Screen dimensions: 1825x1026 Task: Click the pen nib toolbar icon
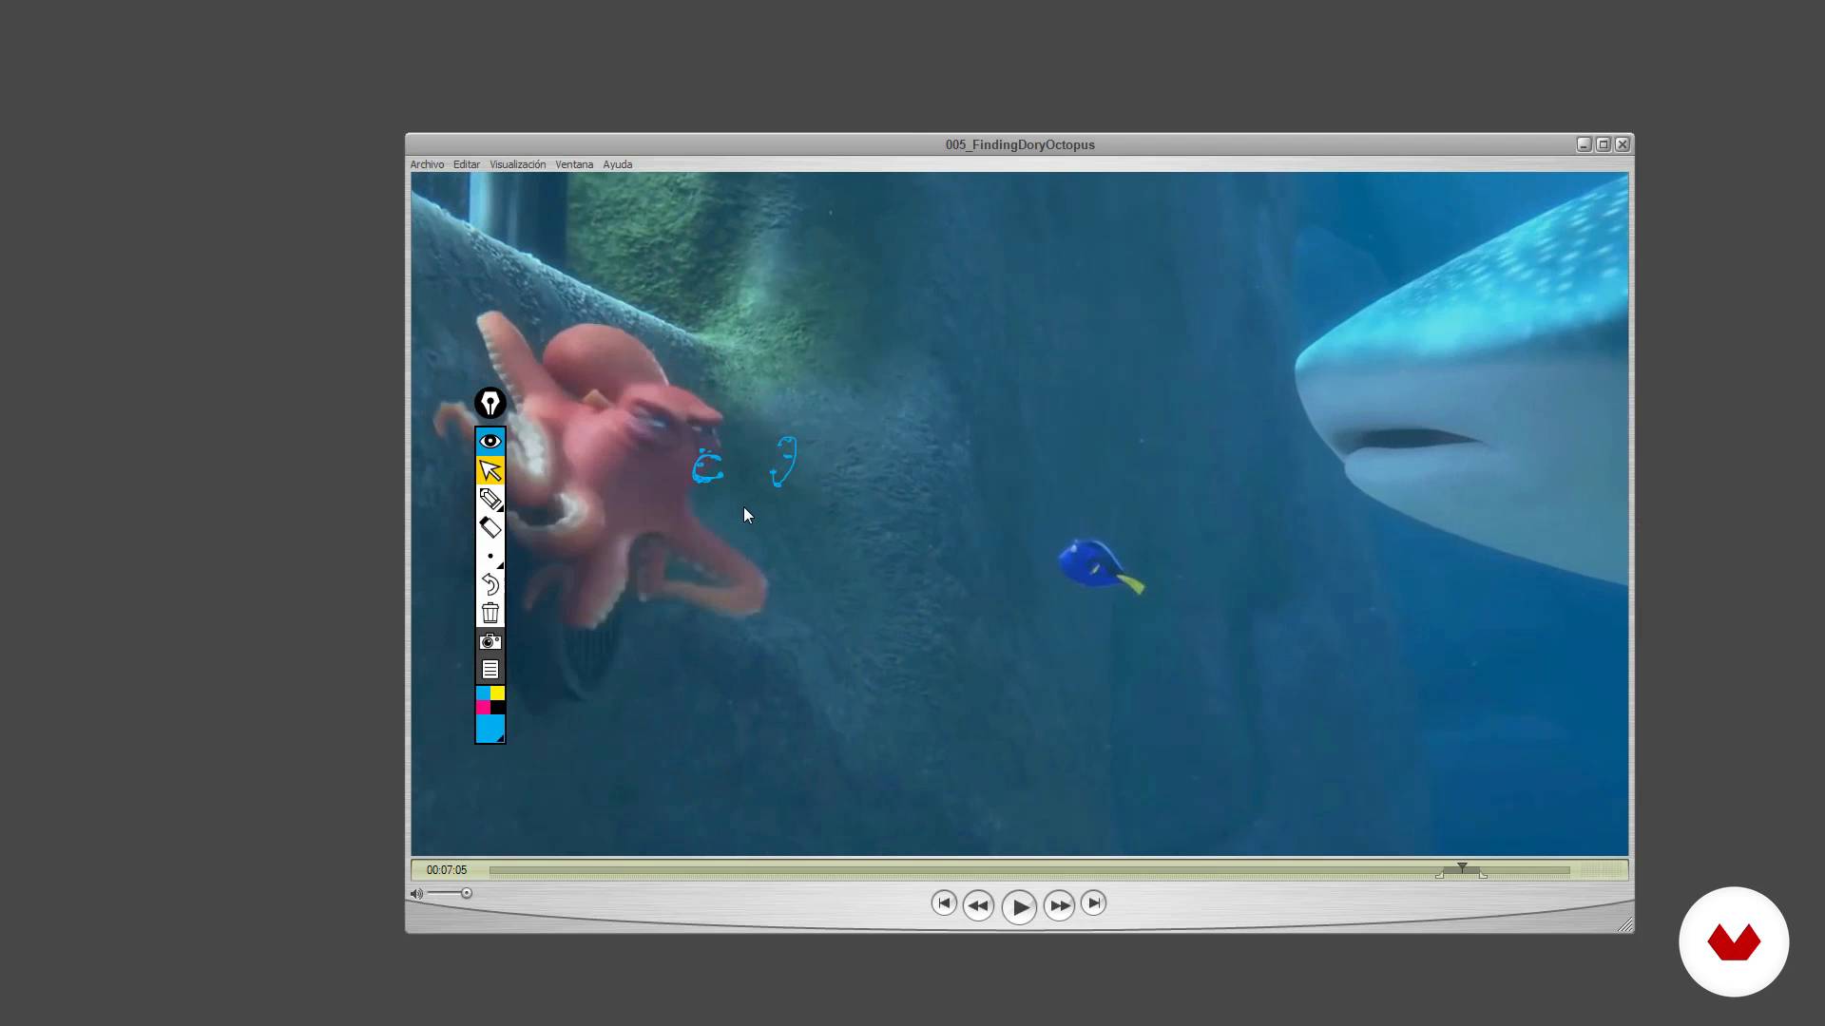pyautogui.click(x=490, y=404)
